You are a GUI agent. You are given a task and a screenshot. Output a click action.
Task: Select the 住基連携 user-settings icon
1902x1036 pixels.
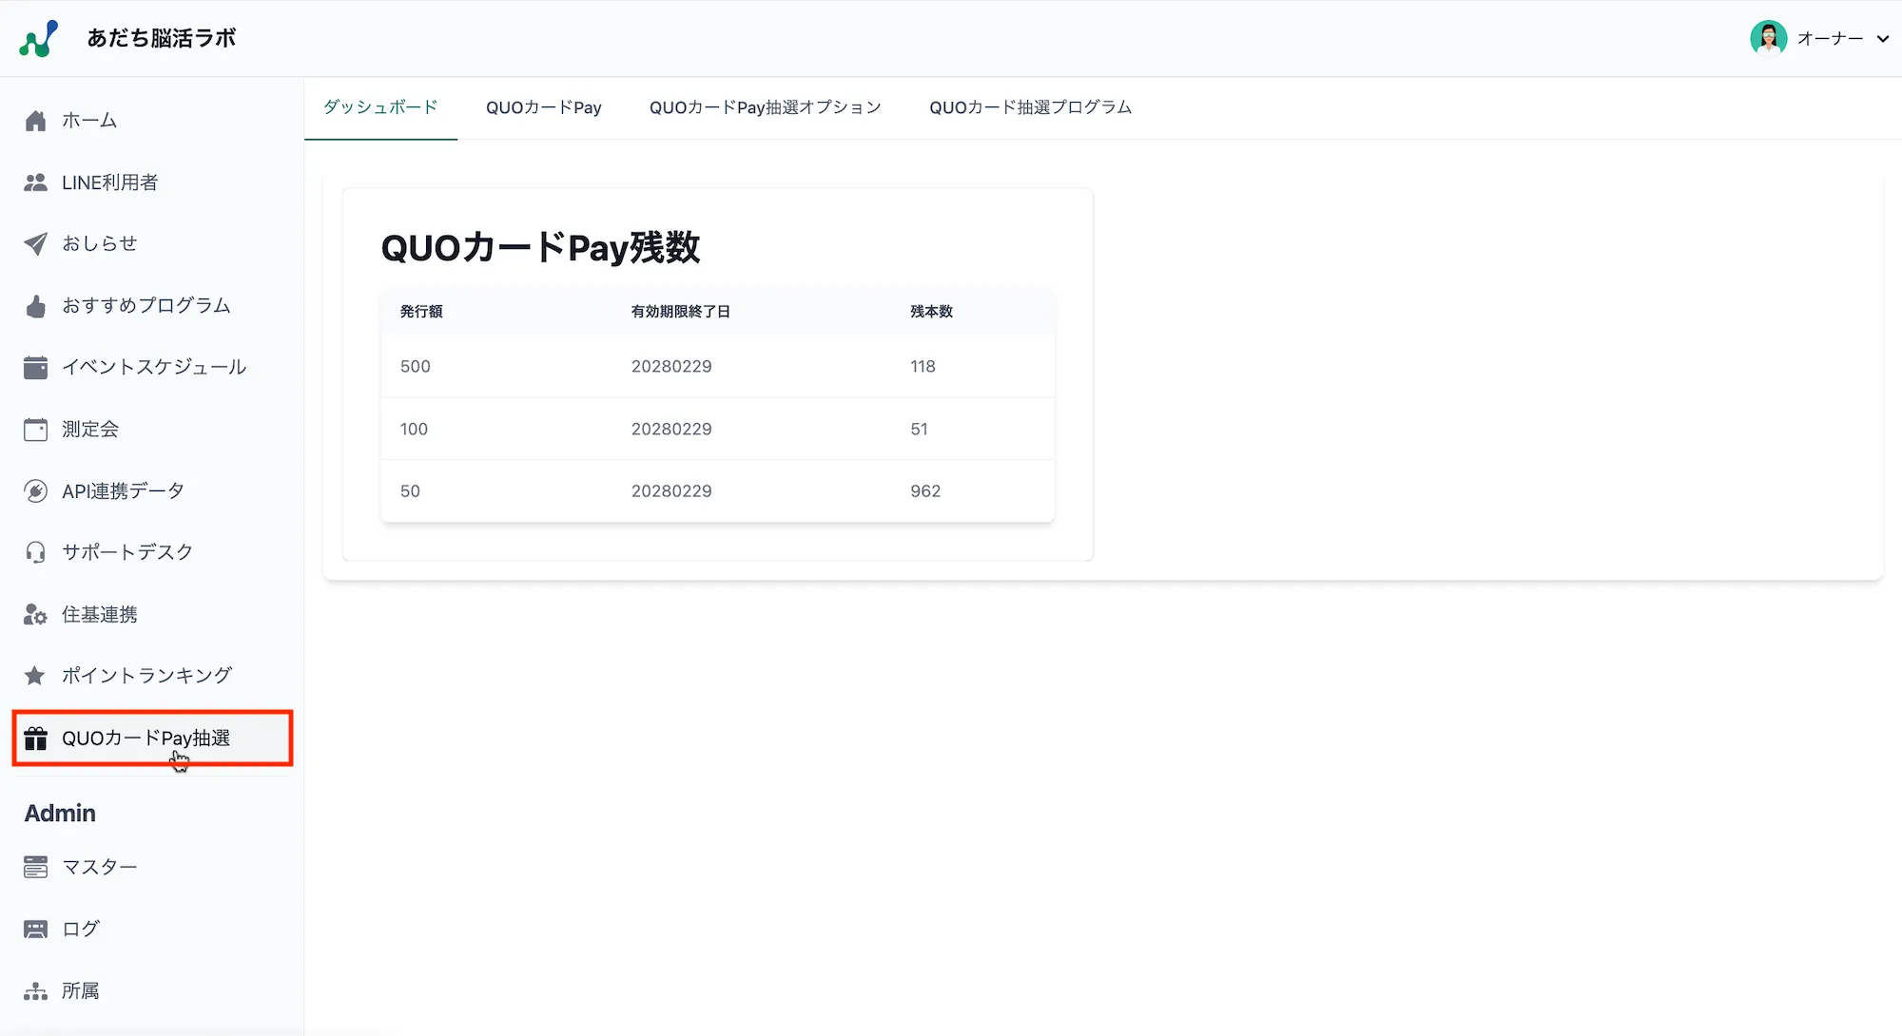[35, 614]
